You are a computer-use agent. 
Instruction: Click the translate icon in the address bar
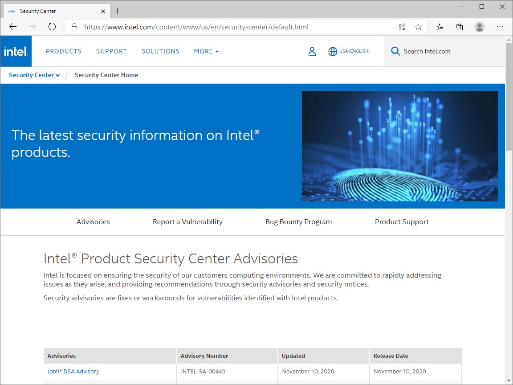[x=402, y=27]
